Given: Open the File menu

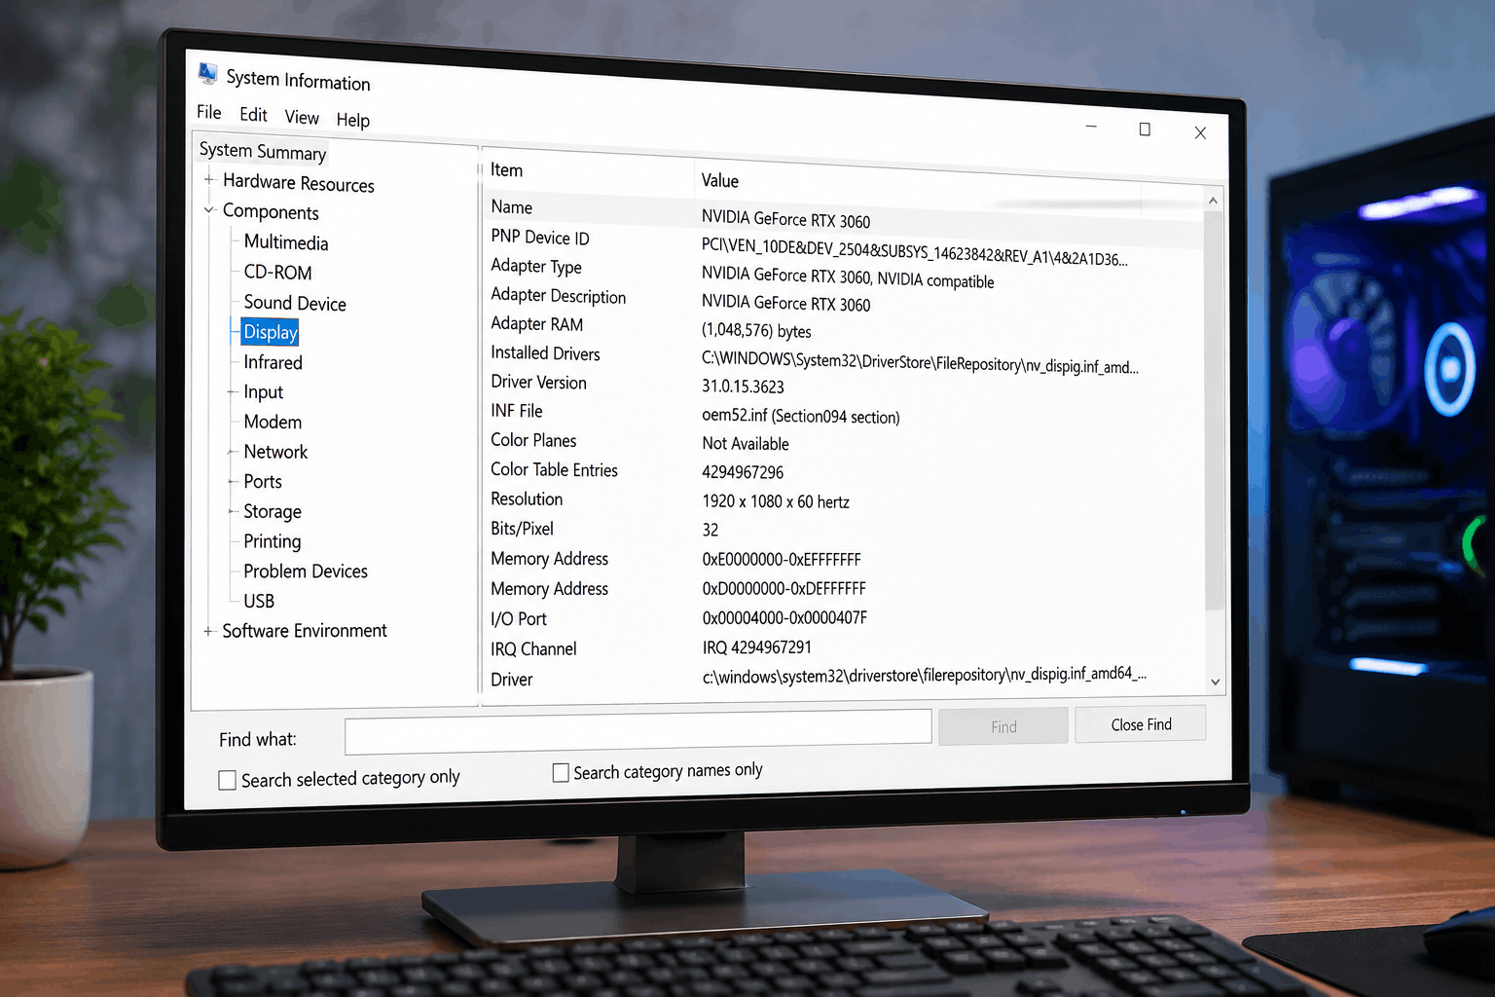Looking at the screenshot, I should pyautogui.click(x=209, y=112).
